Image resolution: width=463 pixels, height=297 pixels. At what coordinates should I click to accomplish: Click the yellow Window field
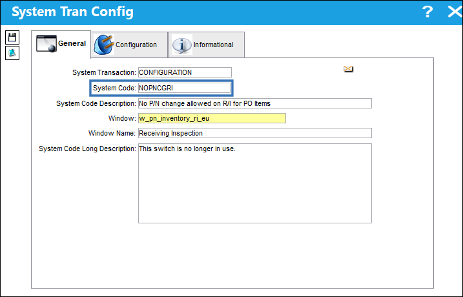point(212,118)
